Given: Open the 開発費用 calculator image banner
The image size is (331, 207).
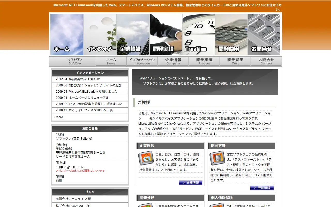Looking at the screenshot, I should 231,34.
